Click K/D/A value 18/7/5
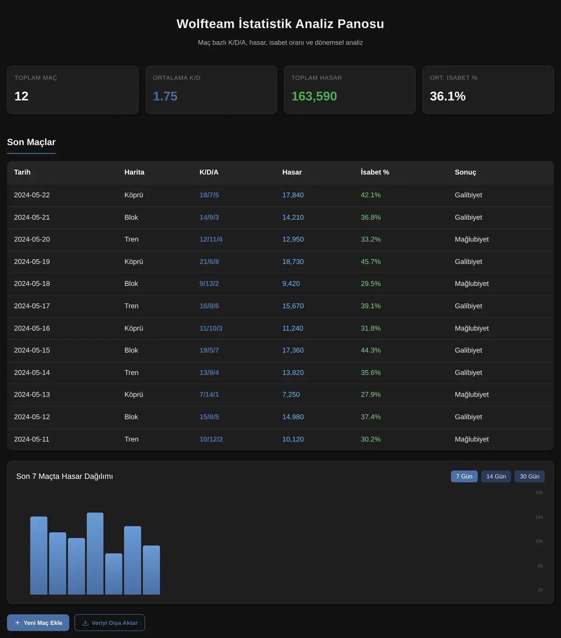561x638 pixels. (209, 195)
